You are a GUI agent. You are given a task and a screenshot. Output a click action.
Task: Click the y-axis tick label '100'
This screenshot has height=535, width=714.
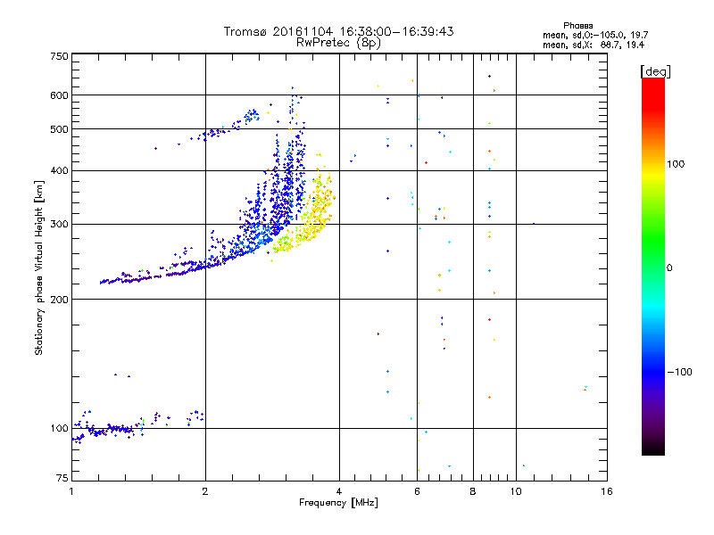(59, 429)
